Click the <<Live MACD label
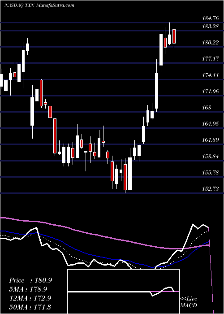 pyautogui.click(x=189, y=302)
